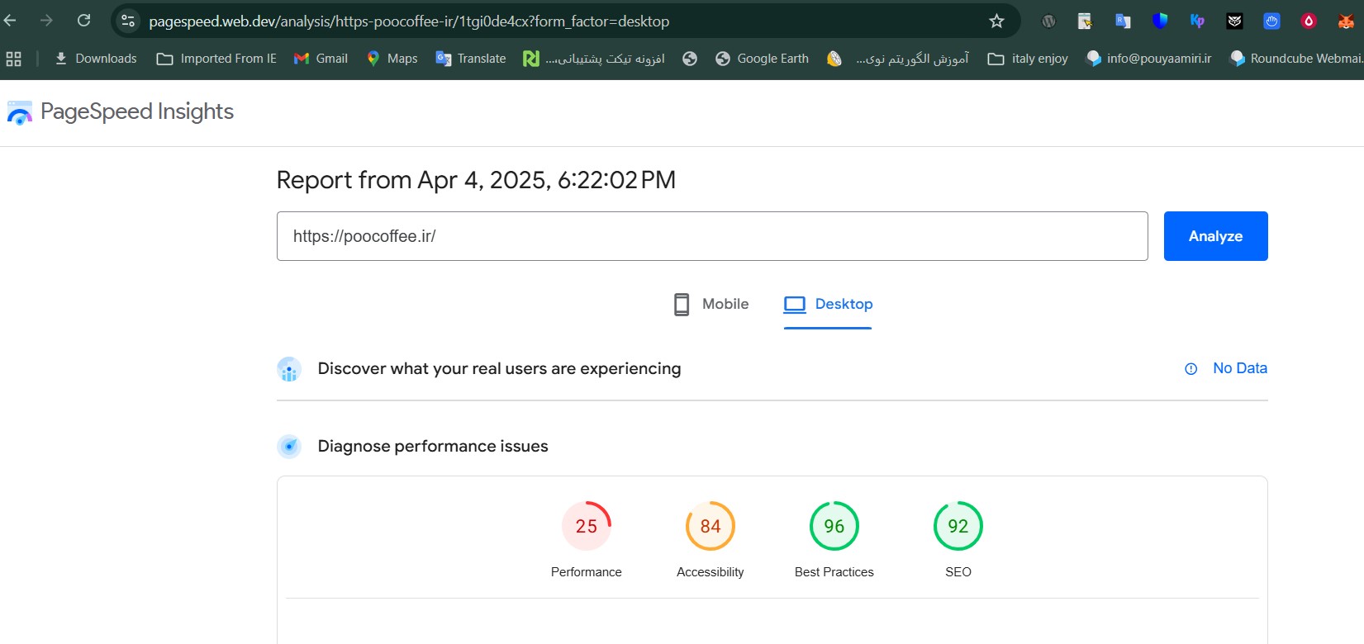This screenshot has height=644, width=1364.
Task: Switch to the Mobile tab
Action: (x=711, y=304)
